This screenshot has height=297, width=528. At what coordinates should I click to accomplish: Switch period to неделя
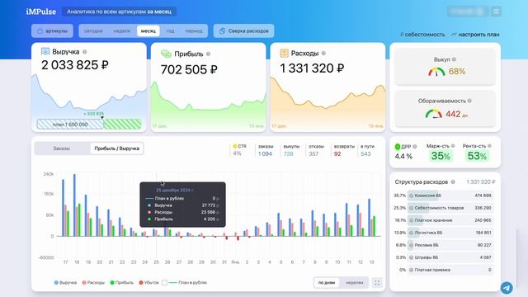[x=121, y=31]
